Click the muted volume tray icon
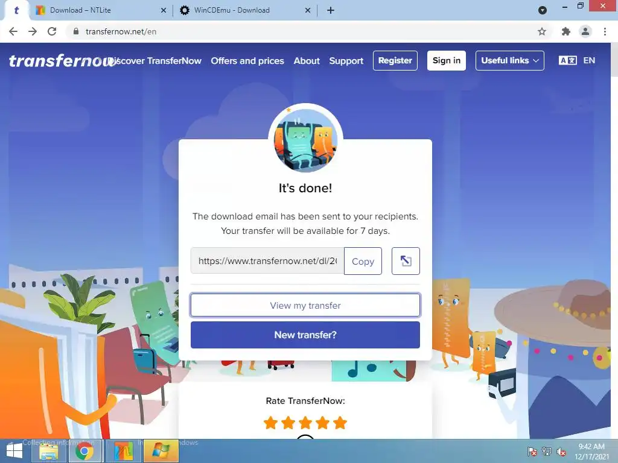Screen dimensions: 618x463 (561, 452)
